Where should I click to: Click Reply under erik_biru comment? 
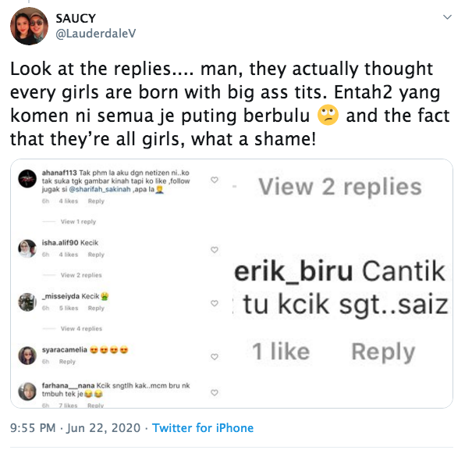pos(383,352)
